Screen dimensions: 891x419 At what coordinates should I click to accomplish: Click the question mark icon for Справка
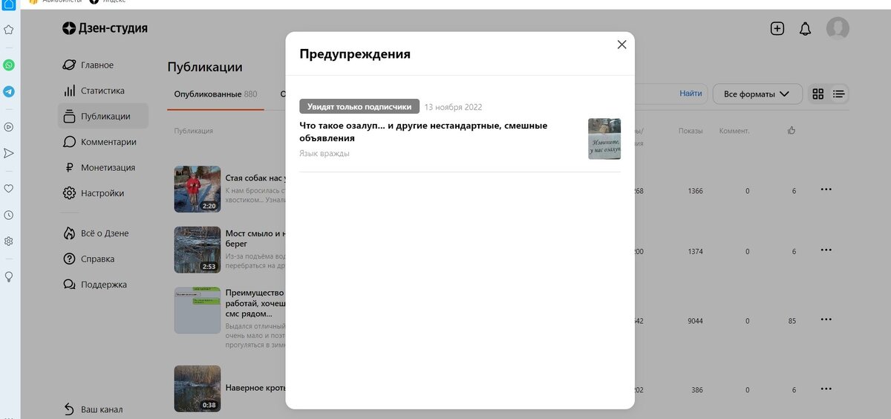click(69, 259)
